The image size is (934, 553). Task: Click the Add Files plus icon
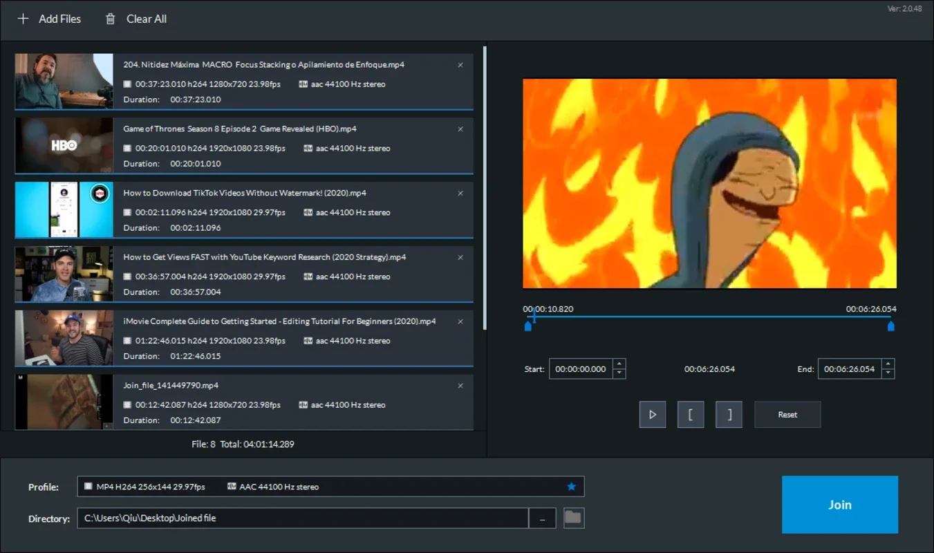pyautogui.click(x=23, y=19)
